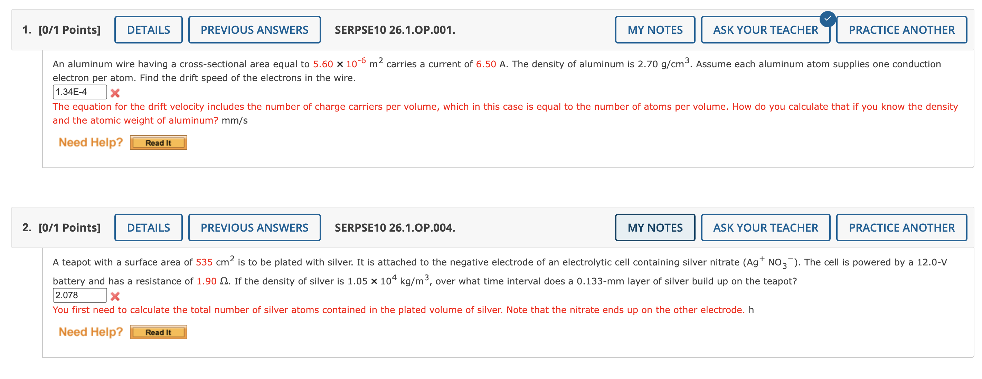Image resolution: width=982 pixels, height=379 pixels.
Task: Select the answer field containing 1.34E-4
Action: pyautogui.click(x=79, y=92)
